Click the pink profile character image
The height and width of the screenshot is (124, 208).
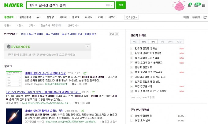[179, 5]
